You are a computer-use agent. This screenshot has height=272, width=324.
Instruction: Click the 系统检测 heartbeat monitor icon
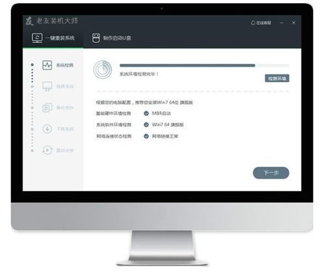[47, 65]
